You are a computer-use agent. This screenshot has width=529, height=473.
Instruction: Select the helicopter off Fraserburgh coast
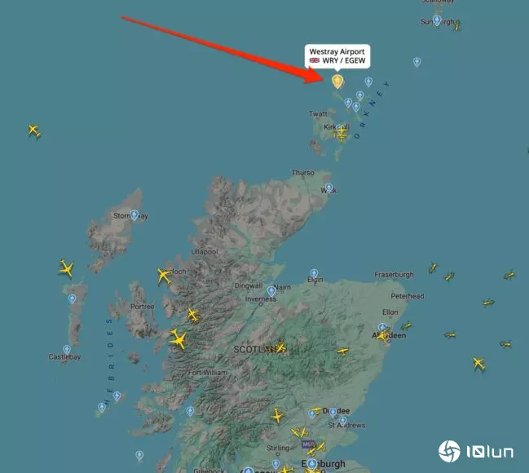coord(433,268)
